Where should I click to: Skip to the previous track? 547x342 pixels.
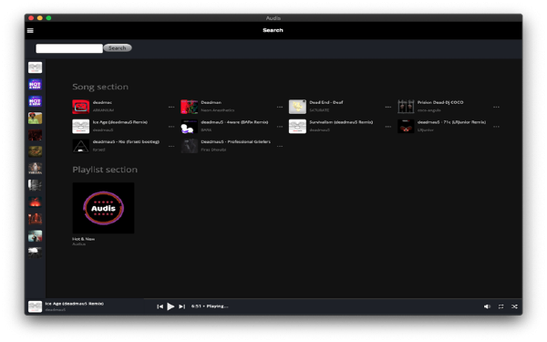click(x=160, y=306)
